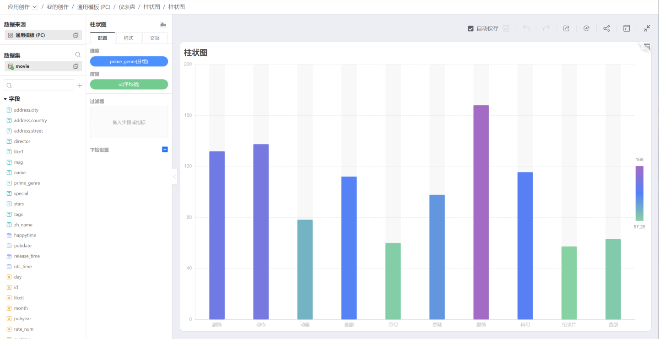
Task: Add a drill-down with the blue plus
Action: coord(165,150)
